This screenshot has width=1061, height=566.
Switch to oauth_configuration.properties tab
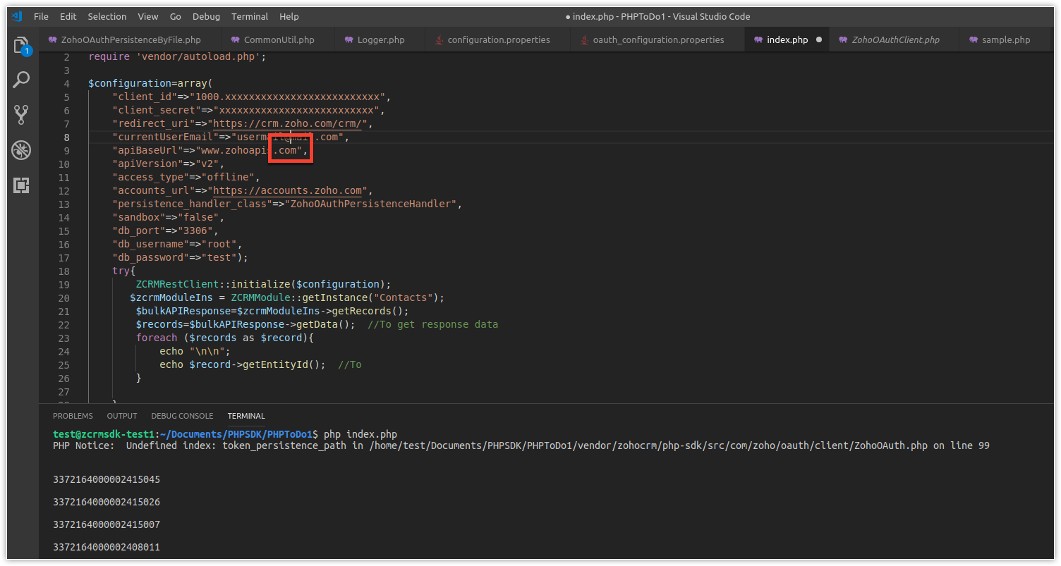(658, 40)
